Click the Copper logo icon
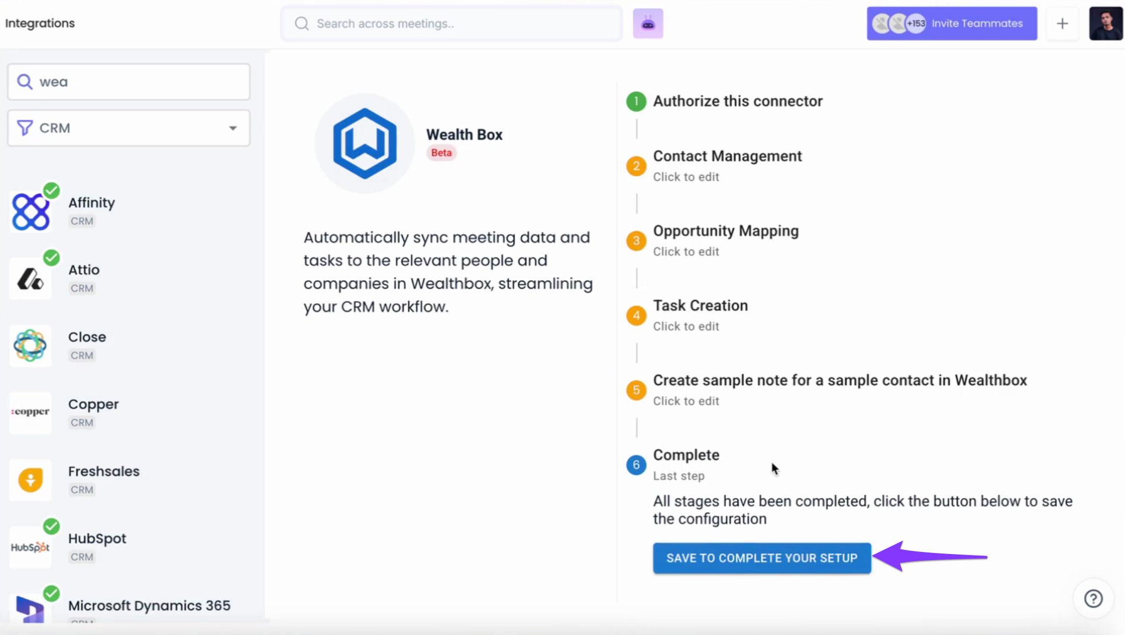This screenshot has height=635, width=1125. tap(30, 413)
